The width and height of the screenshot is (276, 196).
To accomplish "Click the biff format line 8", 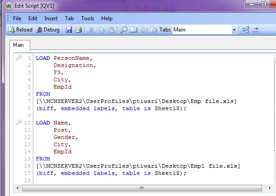I will pos(111,108).
